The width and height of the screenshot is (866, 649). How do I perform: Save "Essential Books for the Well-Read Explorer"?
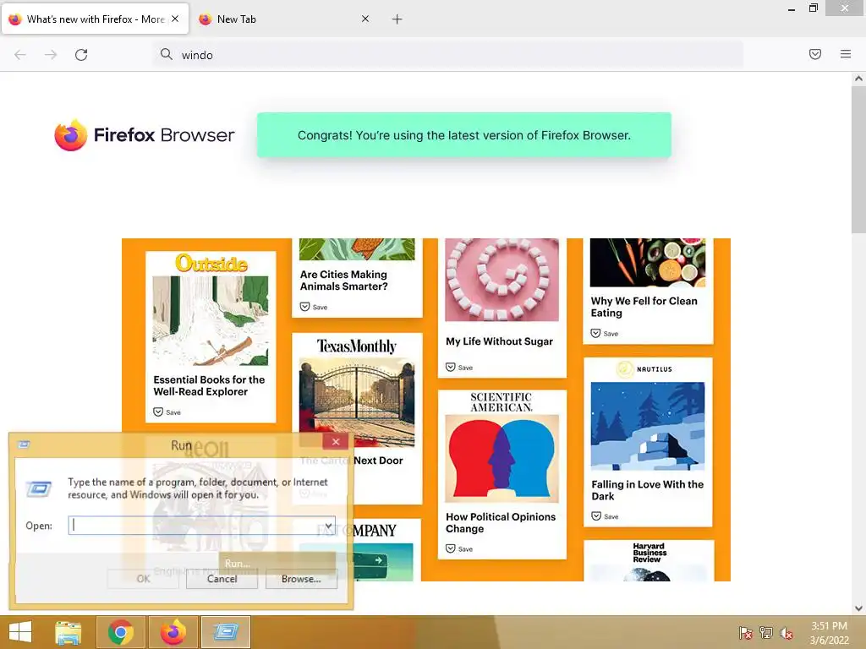click(167, 412)
